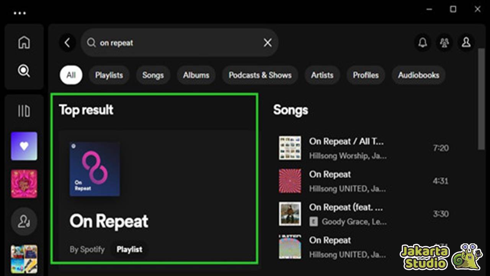Go to Home in the sidebar
This screenshot has width=490, height=276.
(24, 42)
